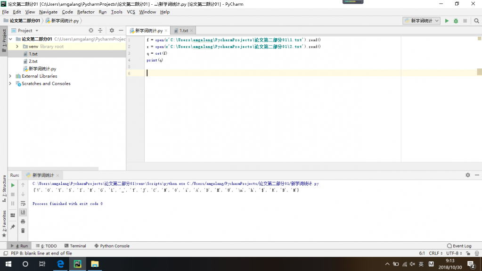Collapse all in Project panel toolbar

point(100,31)
